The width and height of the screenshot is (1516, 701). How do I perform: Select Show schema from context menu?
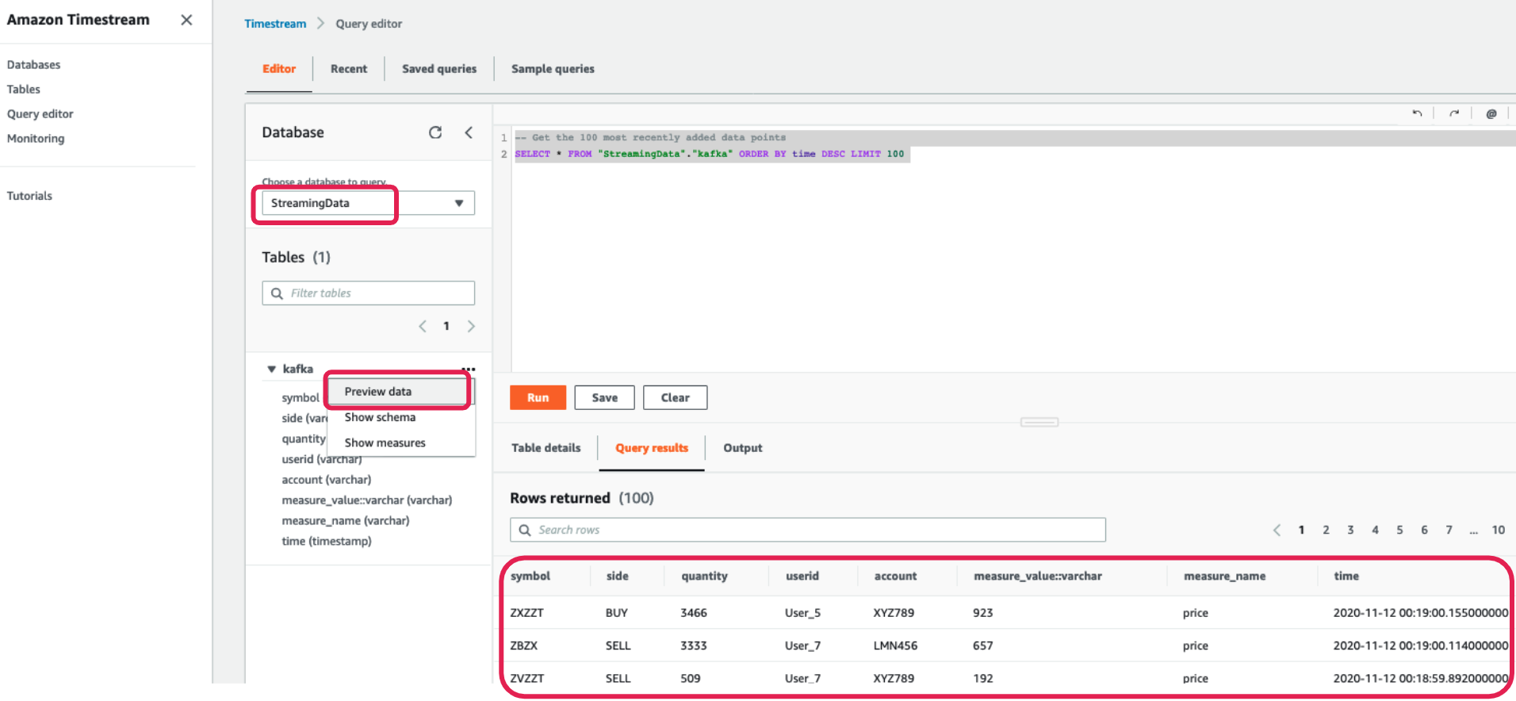[x=401, y=417]
